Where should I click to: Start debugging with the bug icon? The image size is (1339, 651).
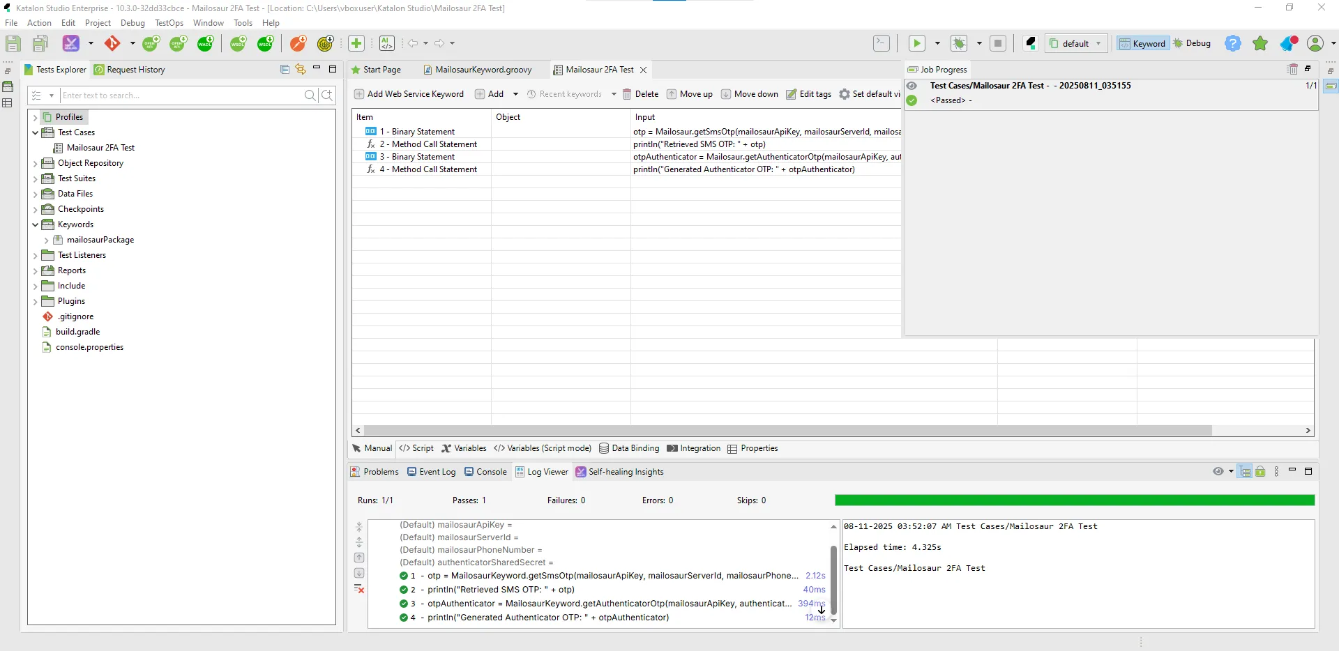(960, 43)
